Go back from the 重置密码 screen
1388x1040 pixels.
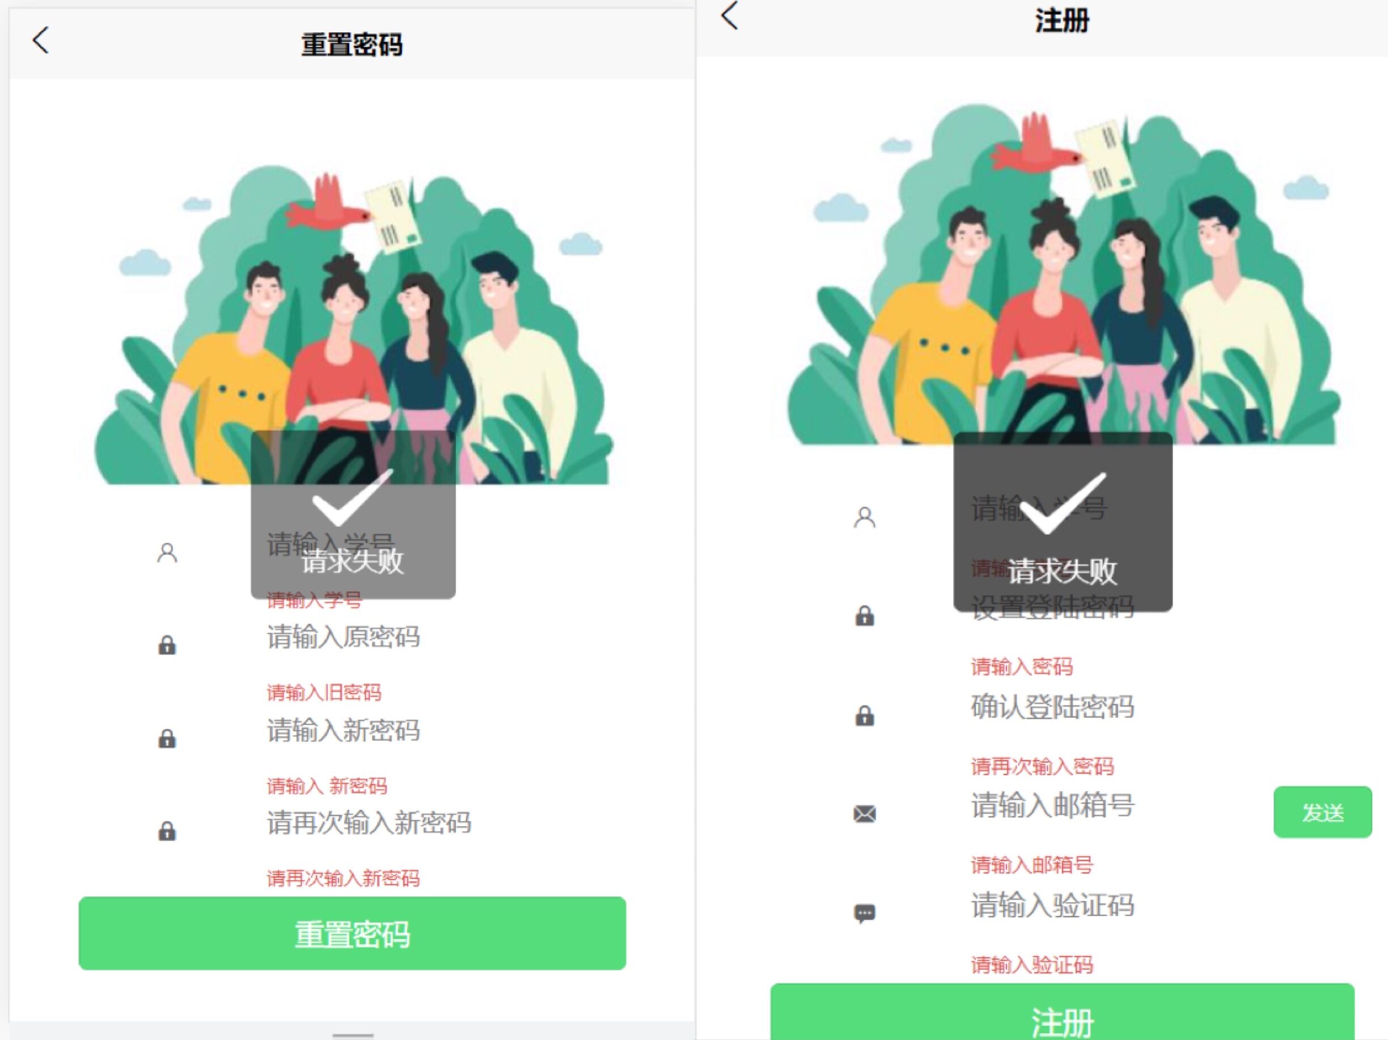(x=41, y=41)
